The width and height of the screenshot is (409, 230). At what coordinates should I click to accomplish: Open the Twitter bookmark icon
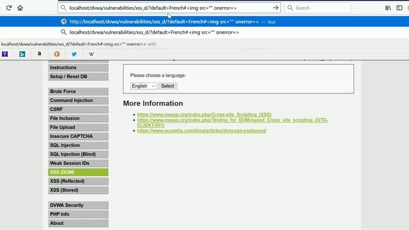(x=74, y=54)
